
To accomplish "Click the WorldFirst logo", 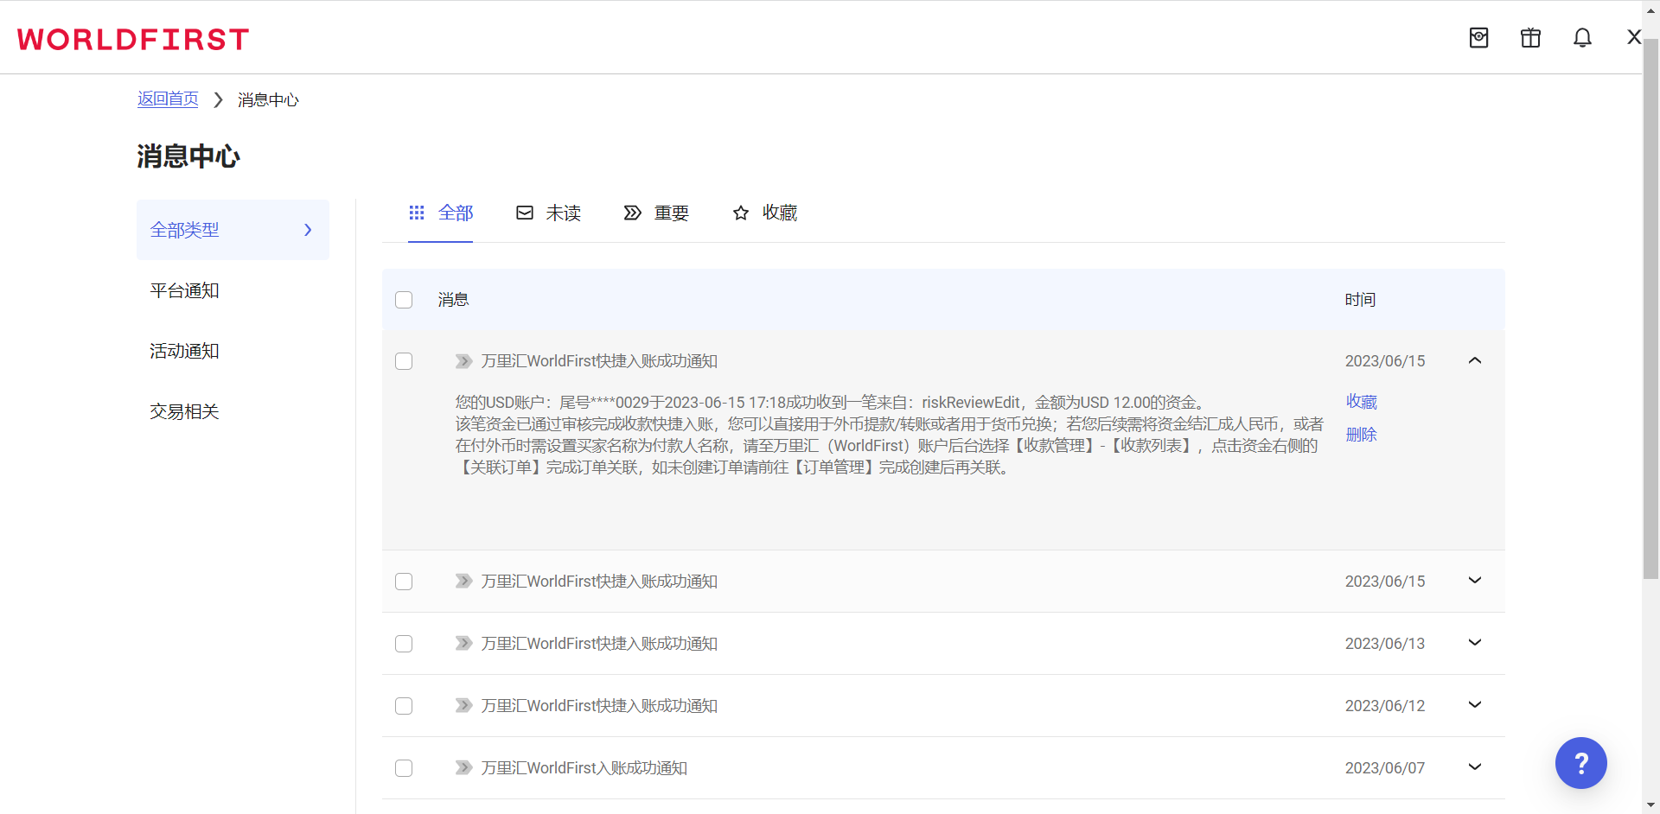I will pyautogui.click(x=133, y=40).
